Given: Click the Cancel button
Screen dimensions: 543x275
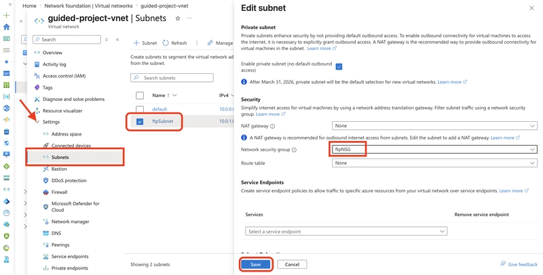Looking at the screenshot, I should click(x=292, y=264).
